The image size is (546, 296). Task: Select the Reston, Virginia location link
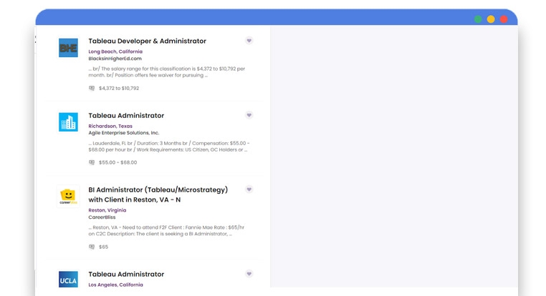click(x=107, y=210)
